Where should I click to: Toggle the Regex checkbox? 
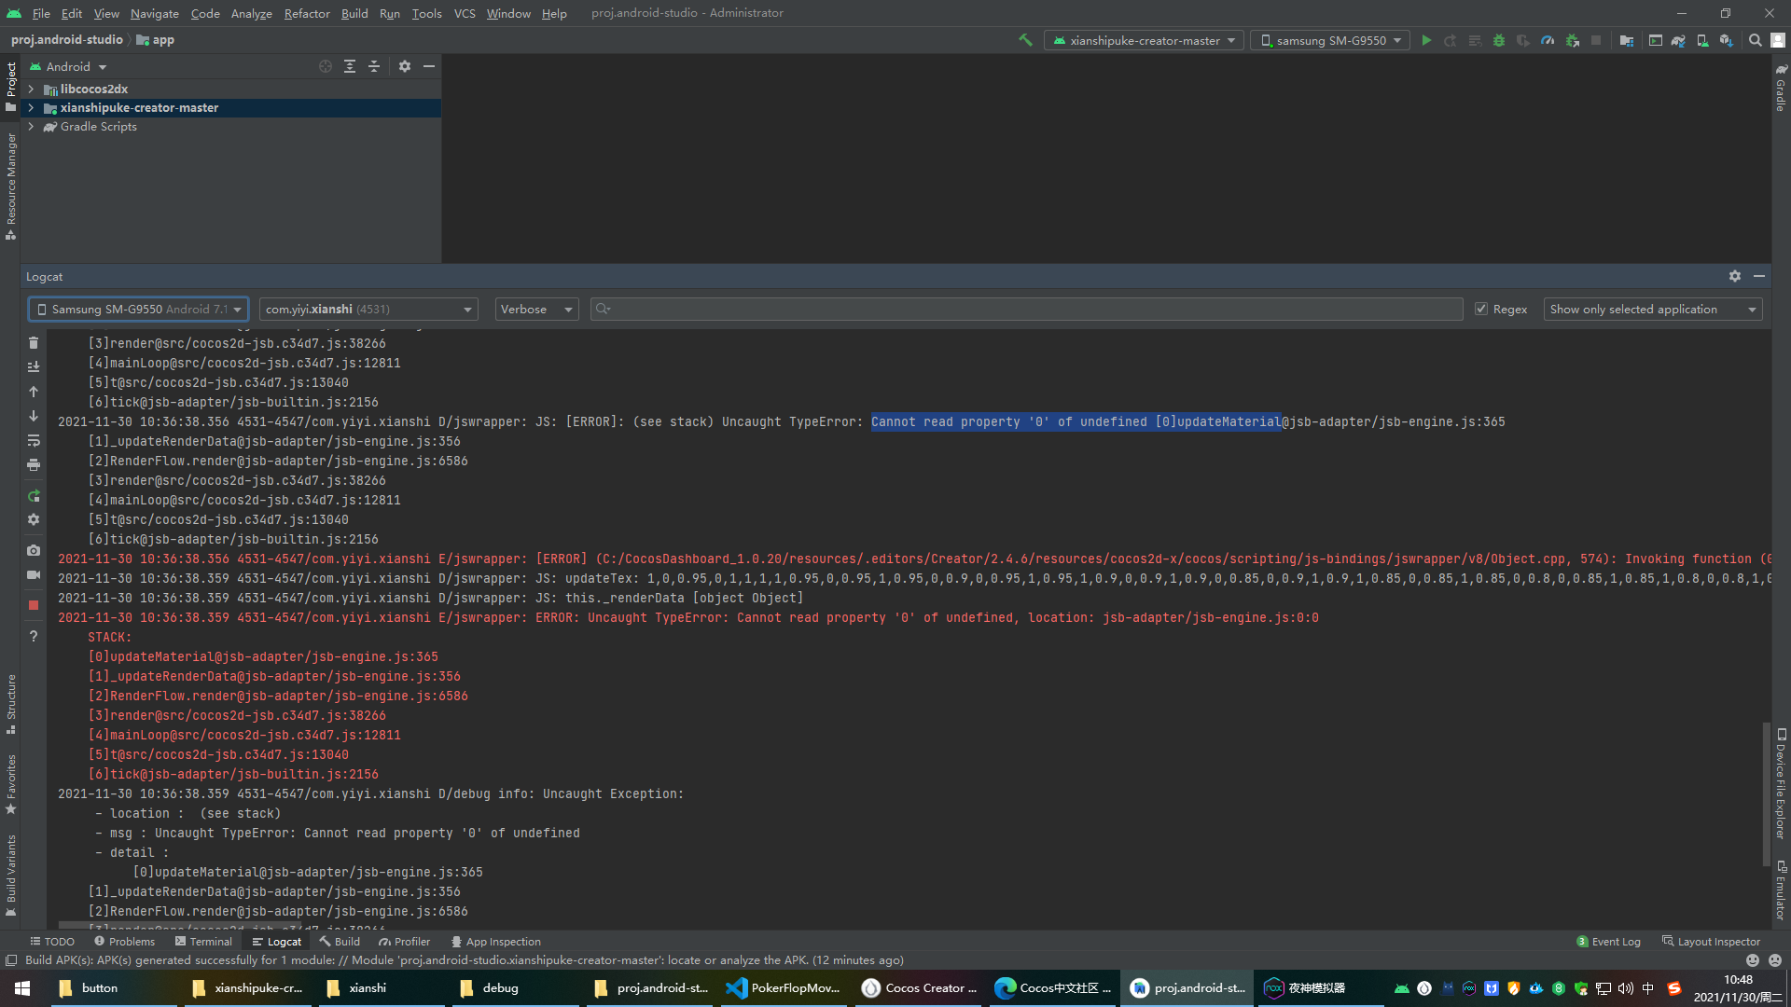(x=1481, y=309)
